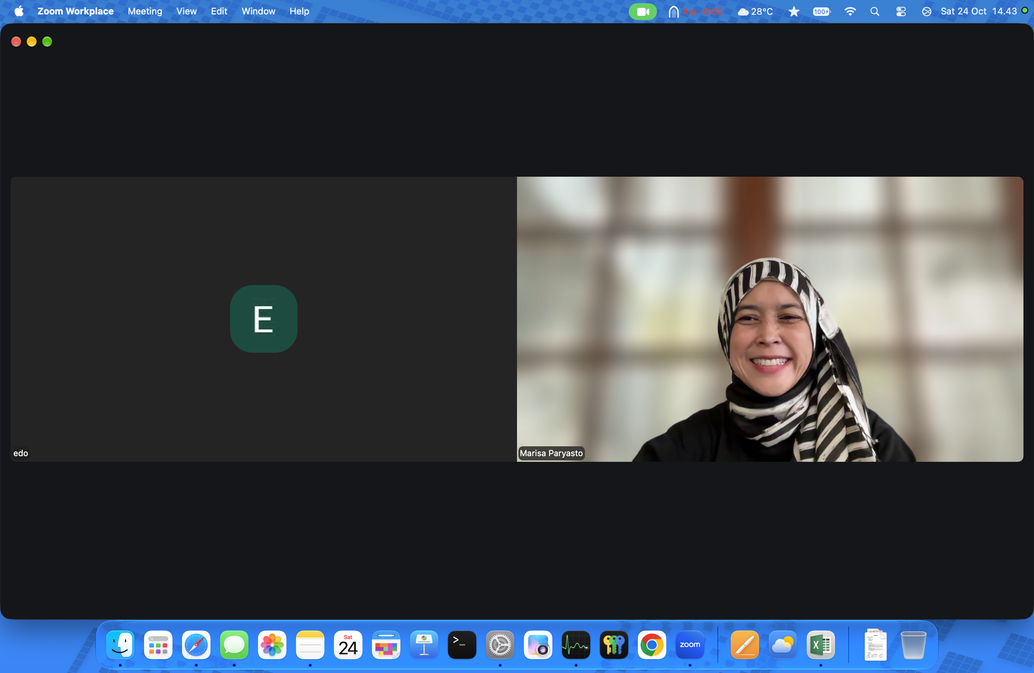
Task: Open Keynote from the Dock
Action: 424,644
